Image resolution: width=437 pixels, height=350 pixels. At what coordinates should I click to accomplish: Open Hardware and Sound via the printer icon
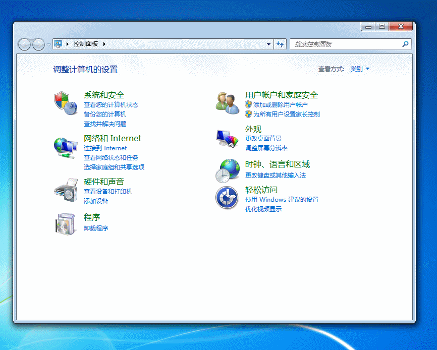(66, 190)
